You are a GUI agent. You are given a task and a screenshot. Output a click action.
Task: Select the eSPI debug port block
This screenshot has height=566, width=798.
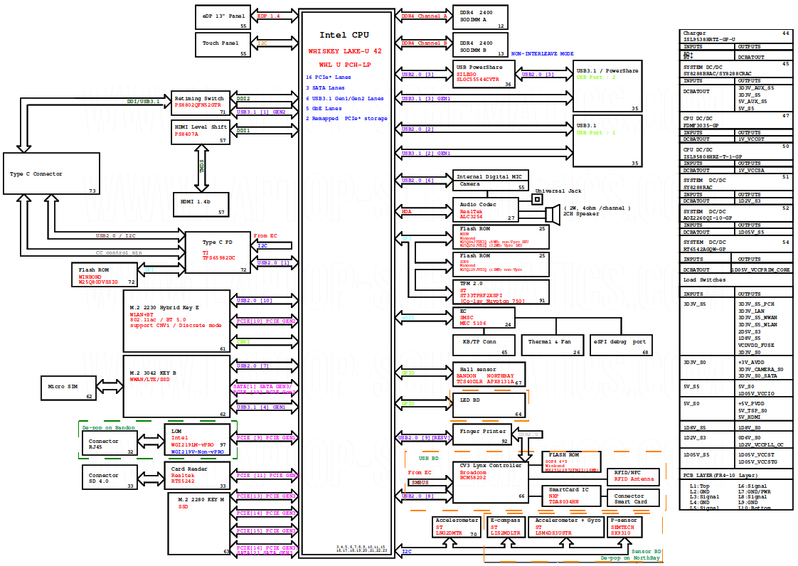tap(622, 345)
